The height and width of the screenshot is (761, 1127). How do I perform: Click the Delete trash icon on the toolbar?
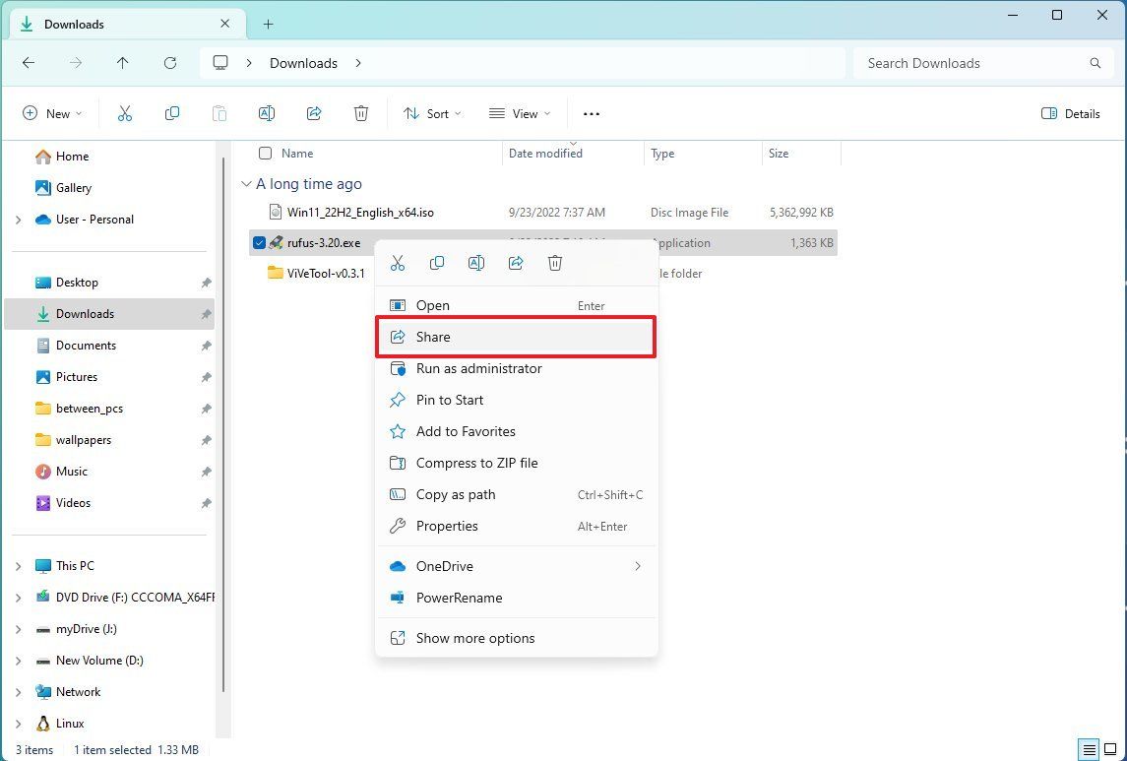coord(361,113)
